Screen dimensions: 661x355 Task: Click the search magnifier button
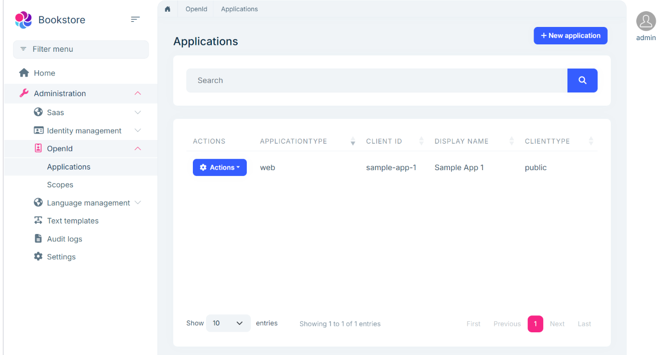[x=582, y=80]
